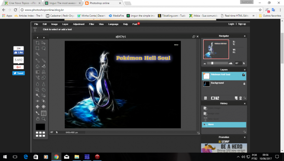Switch to the Imgur browser tab
Viewport: 284px width, 161px height.
point(62,3)
